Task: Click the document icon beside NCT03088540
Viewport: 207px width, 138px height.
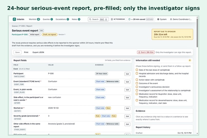Action: (x=112, y=19)
